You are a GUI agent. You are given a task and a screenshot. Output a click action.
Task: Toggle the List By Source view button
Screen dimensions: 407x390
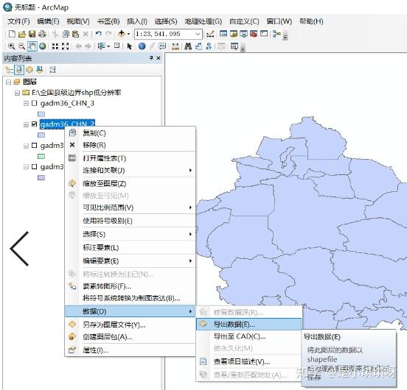pyautogui.click(x=19, y=70)
